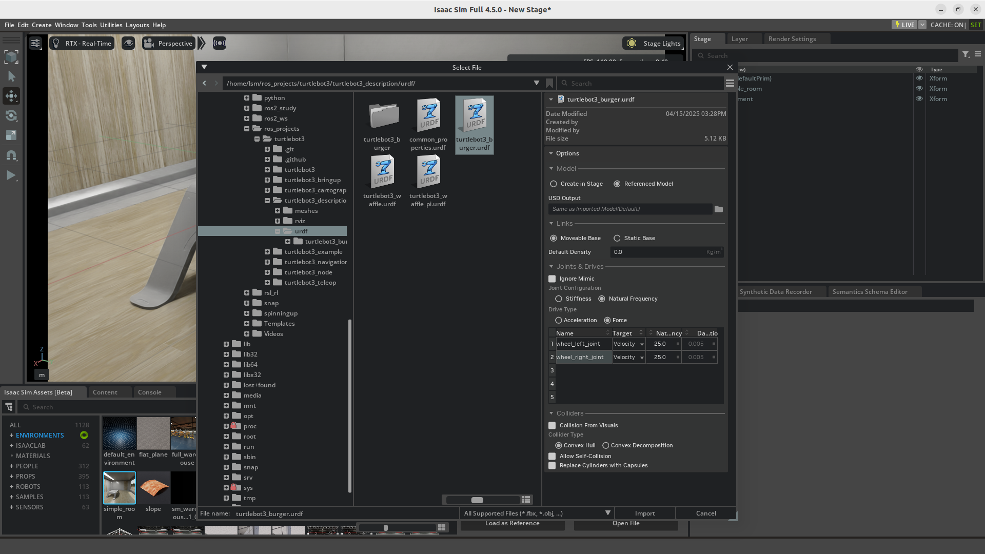Image resolution: width=985 pixels, height=554 pixels.
Task: Open the viewport settings sliders icon
Action: pyautogui.click(x=35, y=44)
